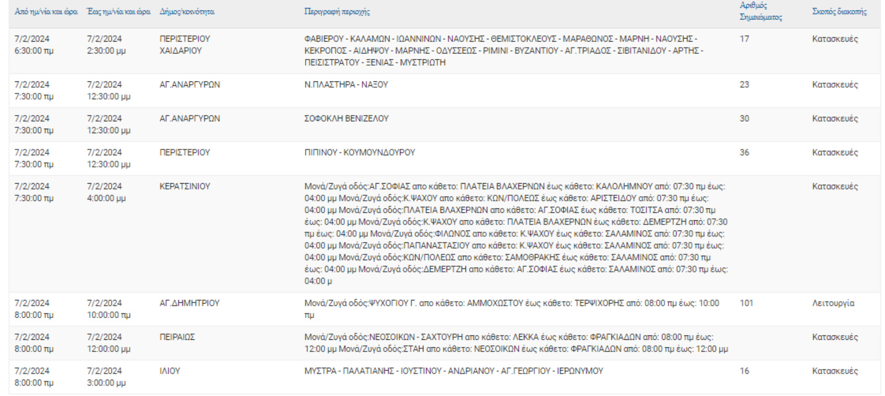Image resolution: width=885 pixels, height=396 pixels.
Task: Click the 'Έως ημ/νία και ώρα' column header
Action: point(119,12)
